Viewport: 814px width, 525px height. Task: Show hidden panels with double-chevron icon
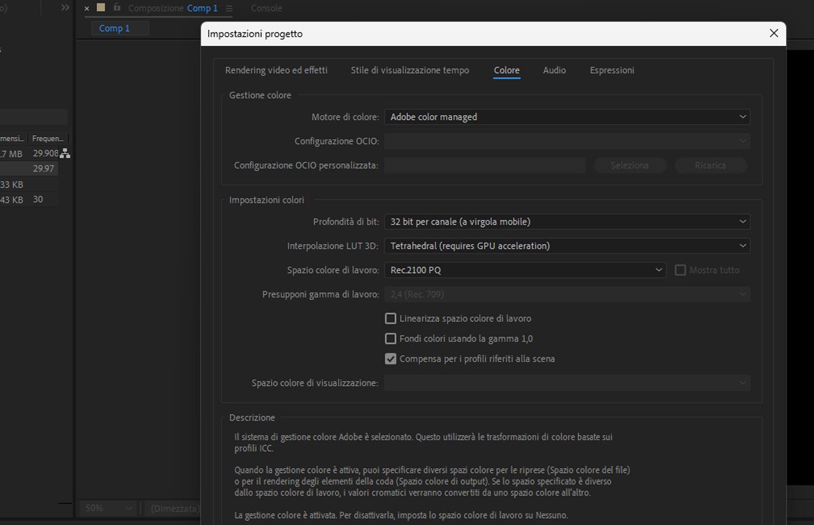pyautogui.click(x=65, y=7)
